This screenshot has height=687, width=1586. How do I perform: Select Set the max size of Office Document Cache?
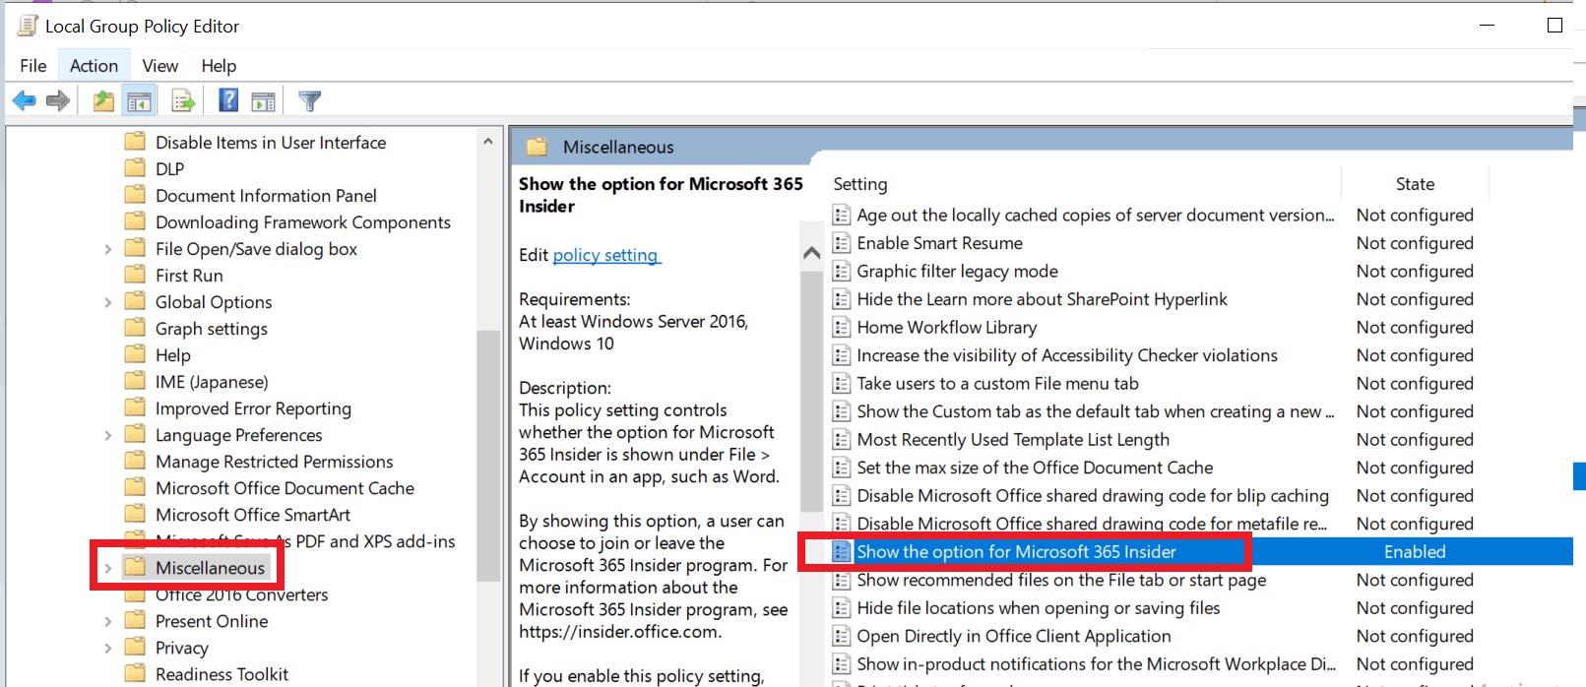[1035, 468]
